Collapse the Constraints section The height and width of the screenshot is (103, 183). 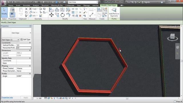click(30, 43)
